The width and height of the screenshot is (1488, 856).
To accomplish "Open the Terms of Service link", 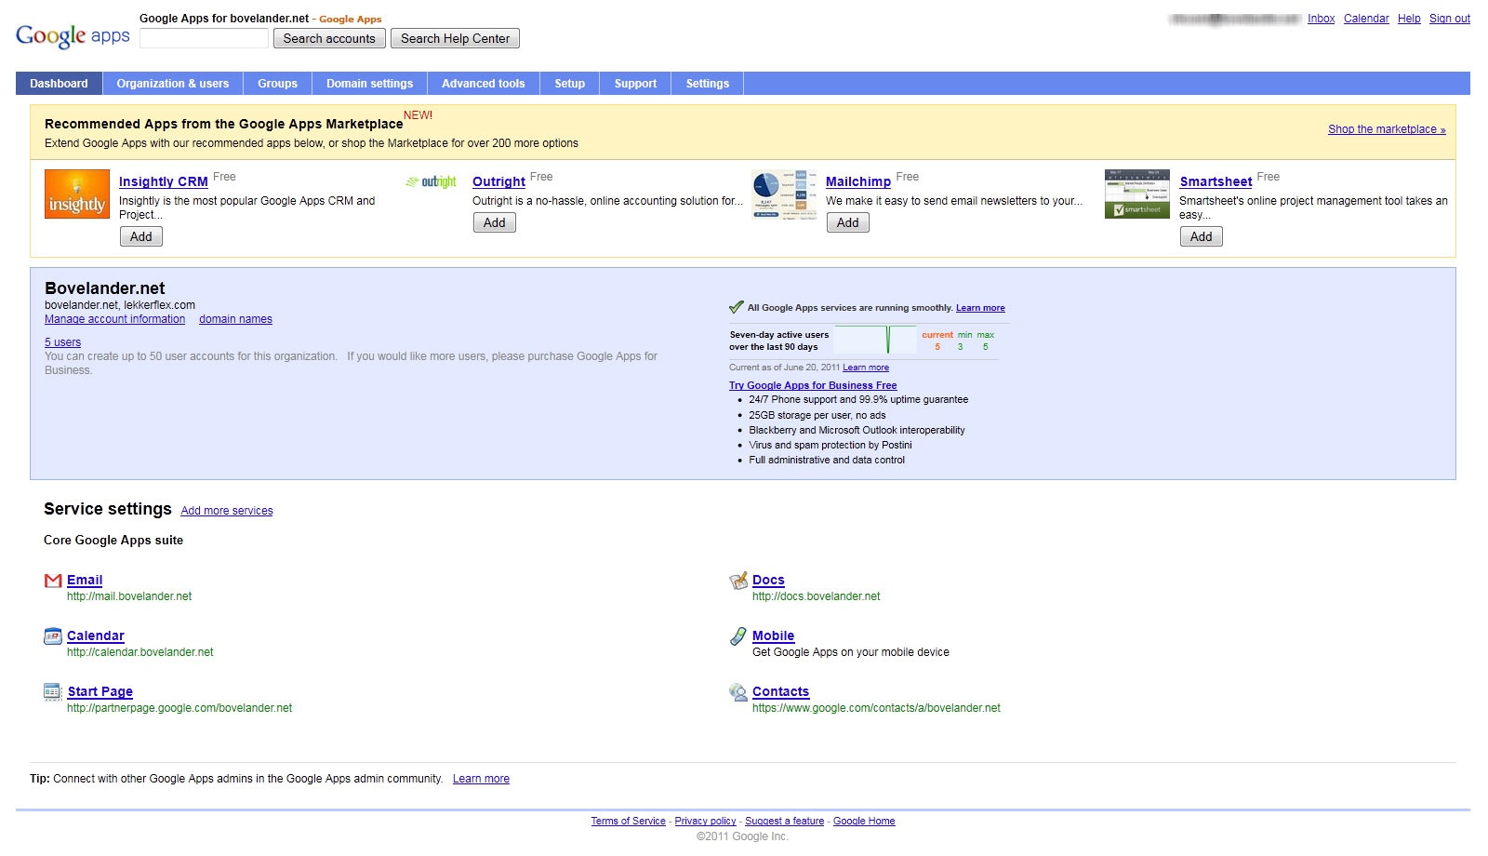I will point(629,821).
